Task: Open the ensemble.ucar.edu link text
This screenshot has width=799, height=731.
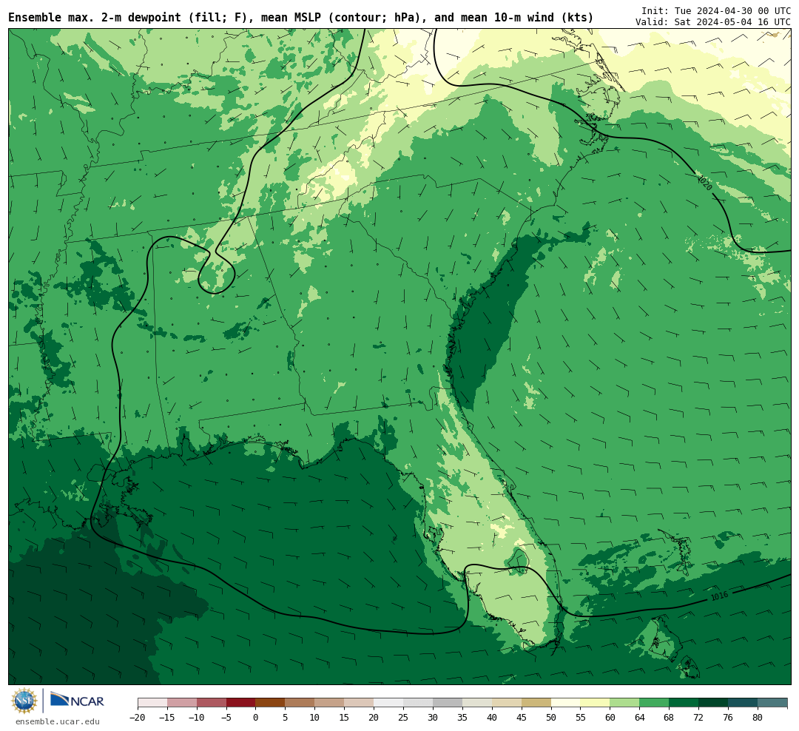Action: [x=58, y=721]
